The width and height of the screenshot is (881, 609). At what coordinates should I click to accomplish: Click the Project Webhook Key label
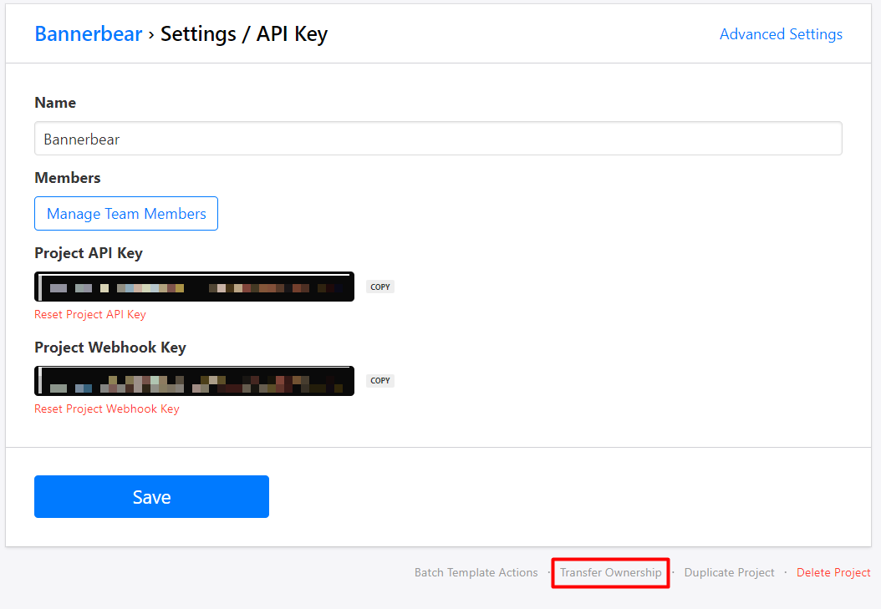pos(110,348)
